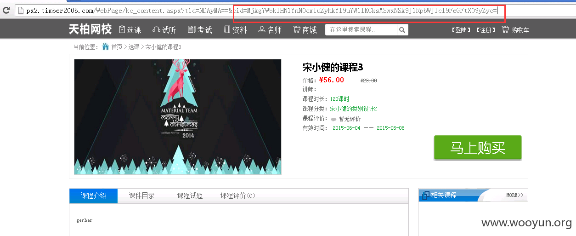Click the browser address bar URL

click(x=262, y=11)
